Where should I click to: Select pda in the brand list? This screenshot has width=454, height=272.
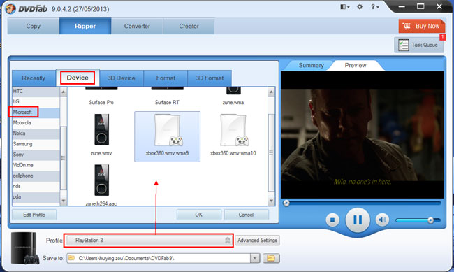pos(36,197)
